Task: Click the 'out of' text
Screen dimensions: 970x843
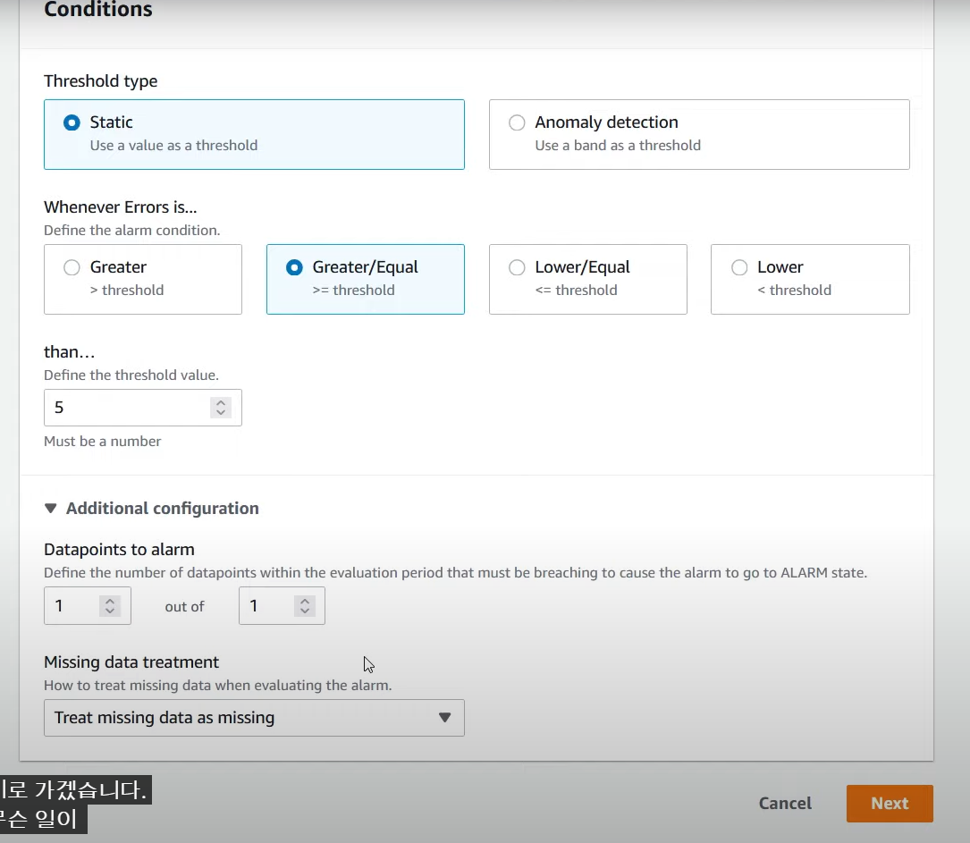Action: tap(184, 607)
